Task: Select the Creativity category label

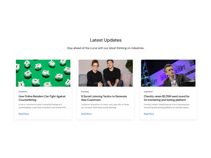Action: (23, 92)
